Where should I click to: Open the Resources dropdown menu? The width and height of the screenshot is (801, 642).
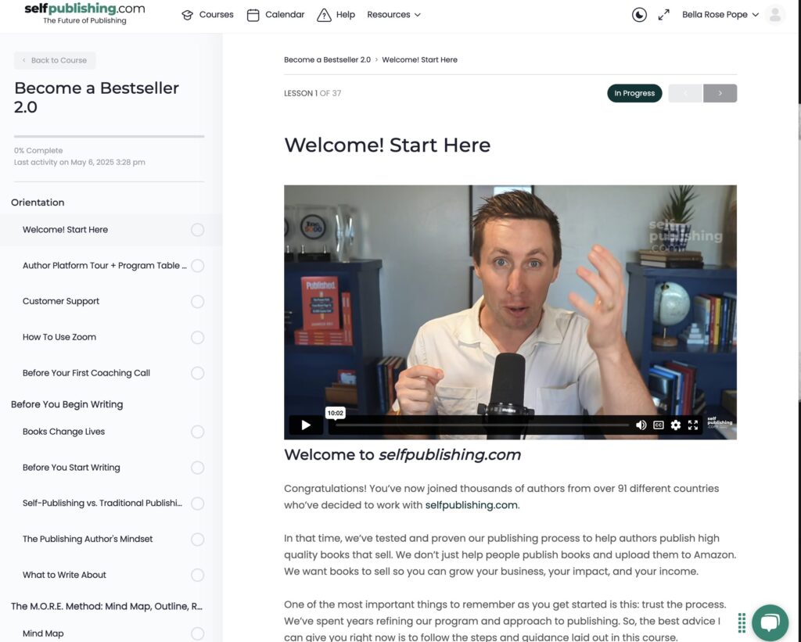point(394,15)
